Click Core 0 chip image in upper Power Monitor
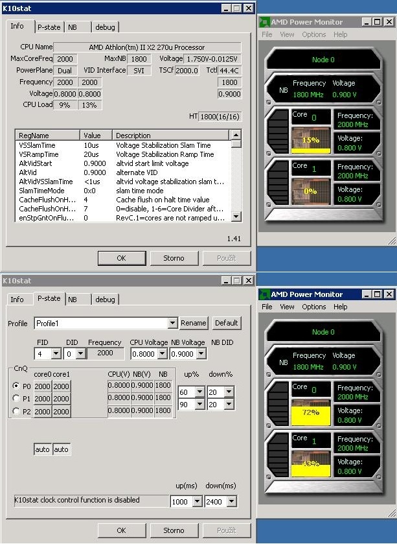The image size is (397, 544). coord(311,140)
